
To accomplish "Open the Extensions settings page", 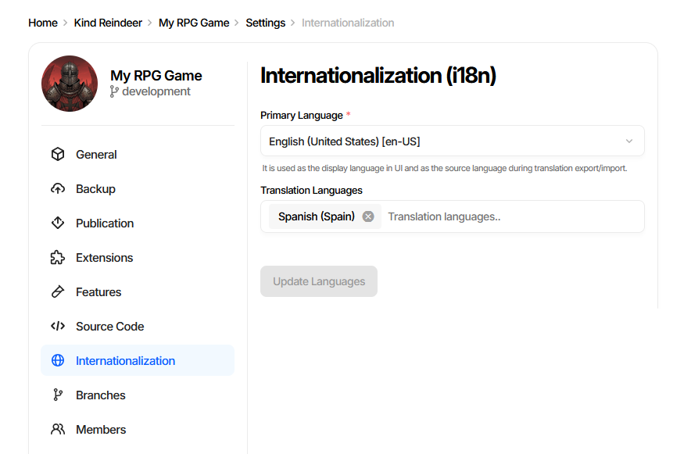I will (x=138, y=257).
